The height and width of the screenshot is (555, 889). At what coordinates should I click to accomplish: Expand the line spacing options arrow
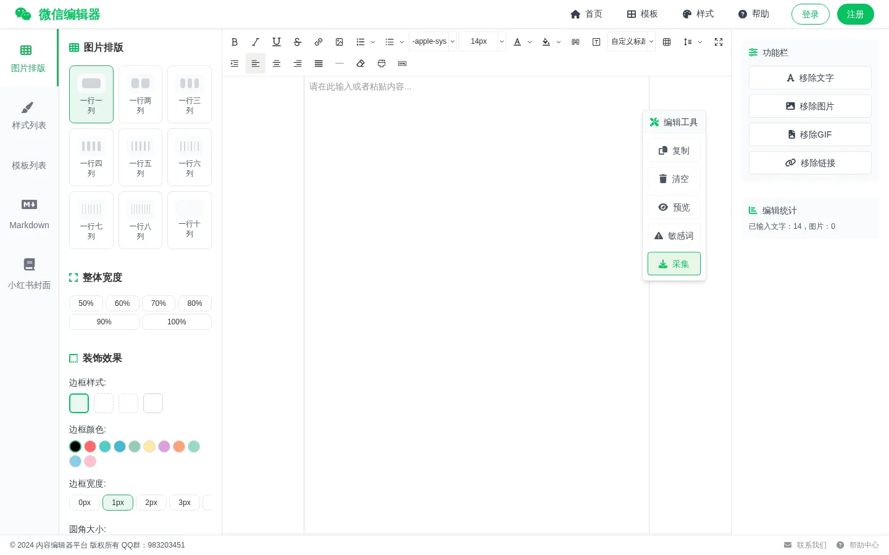coord(700,43)
